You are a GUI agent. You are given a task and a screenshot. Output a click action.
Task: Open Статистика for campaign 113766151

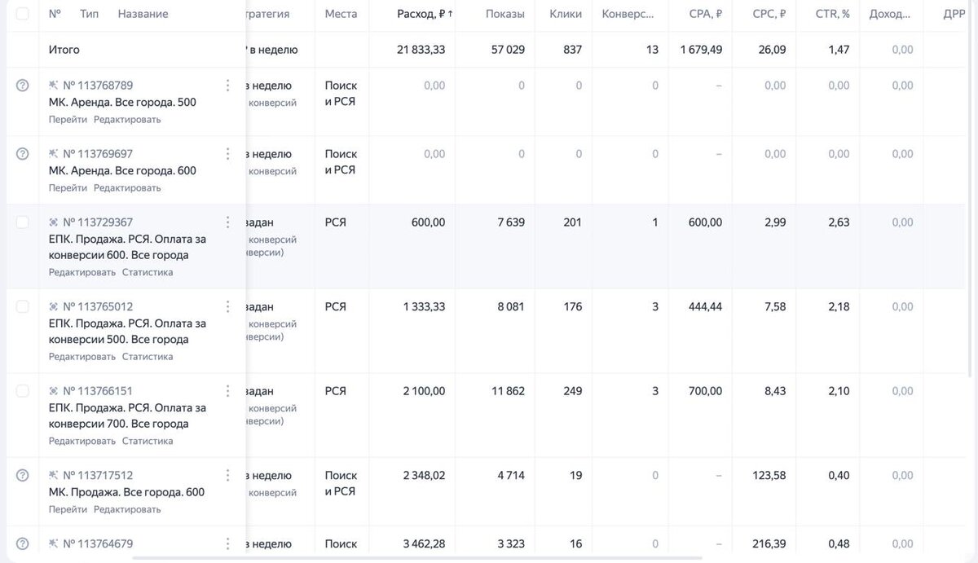pos(148,442)
